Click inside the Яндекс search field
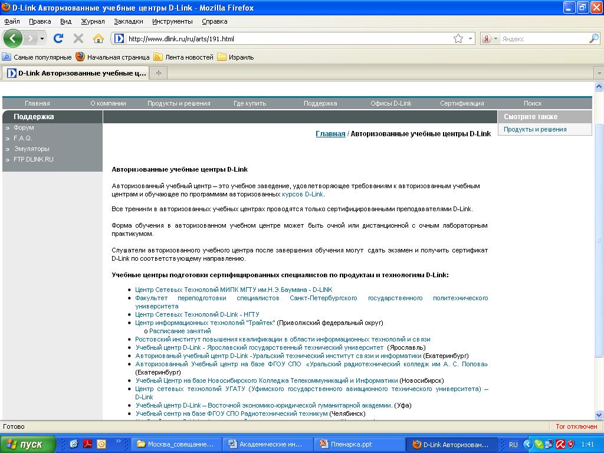Image resolution: width=604 pixels, height=453 pixels. click(544, 38)
